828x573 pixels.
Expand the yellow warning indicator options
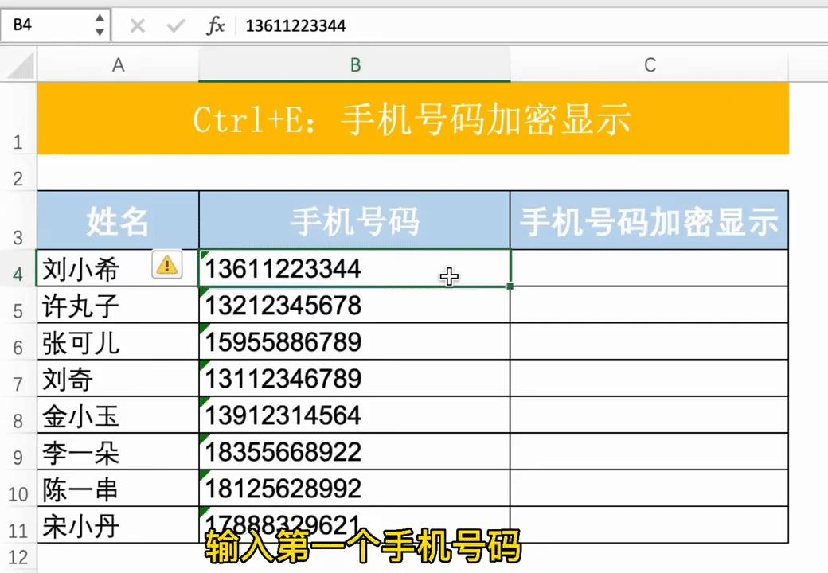[166, 266]
